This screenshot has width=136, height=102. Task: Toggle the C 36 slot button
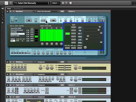[32, 30]
